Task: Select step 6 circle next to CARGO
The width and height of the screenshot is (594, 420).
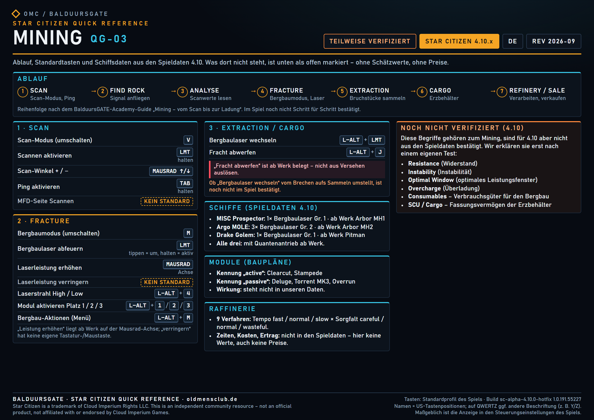Action: [x=422, y=92]
